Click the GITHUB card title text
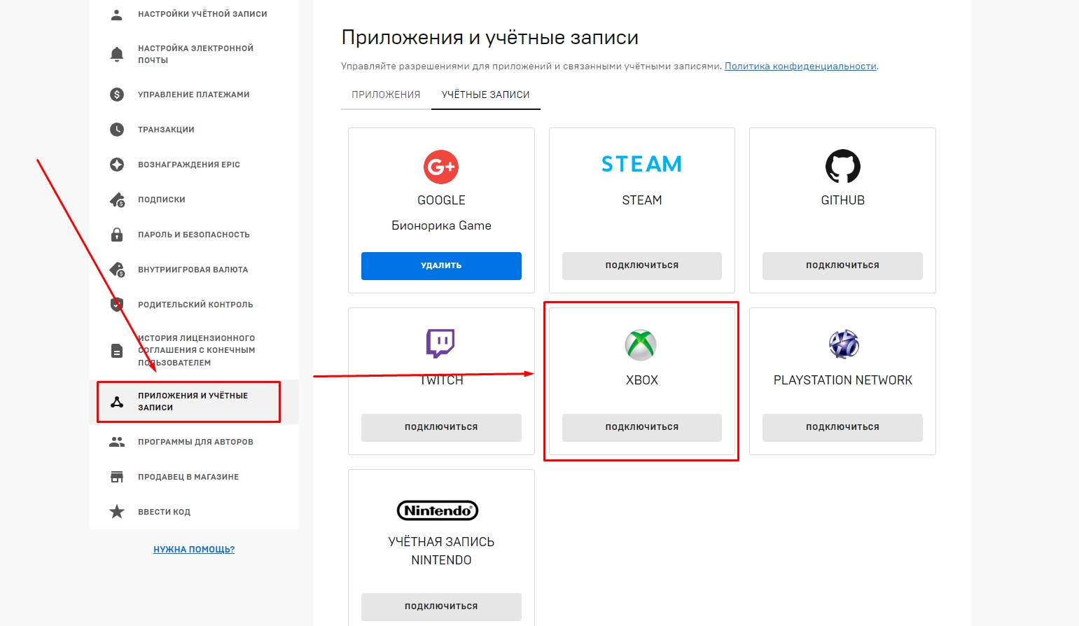Viewport: 1079px width, 626px height. (x=842, y=200)
